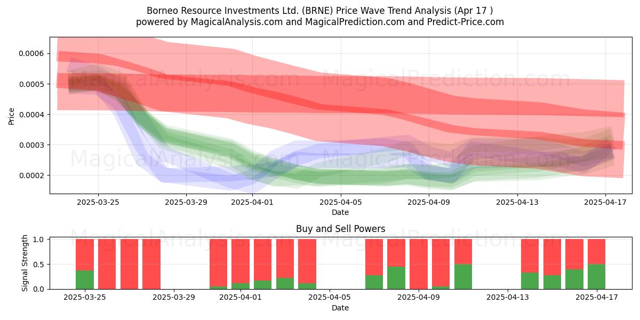
Task: Click green buy segment of the 2025-04-17 bar
Action: [596, 276]
